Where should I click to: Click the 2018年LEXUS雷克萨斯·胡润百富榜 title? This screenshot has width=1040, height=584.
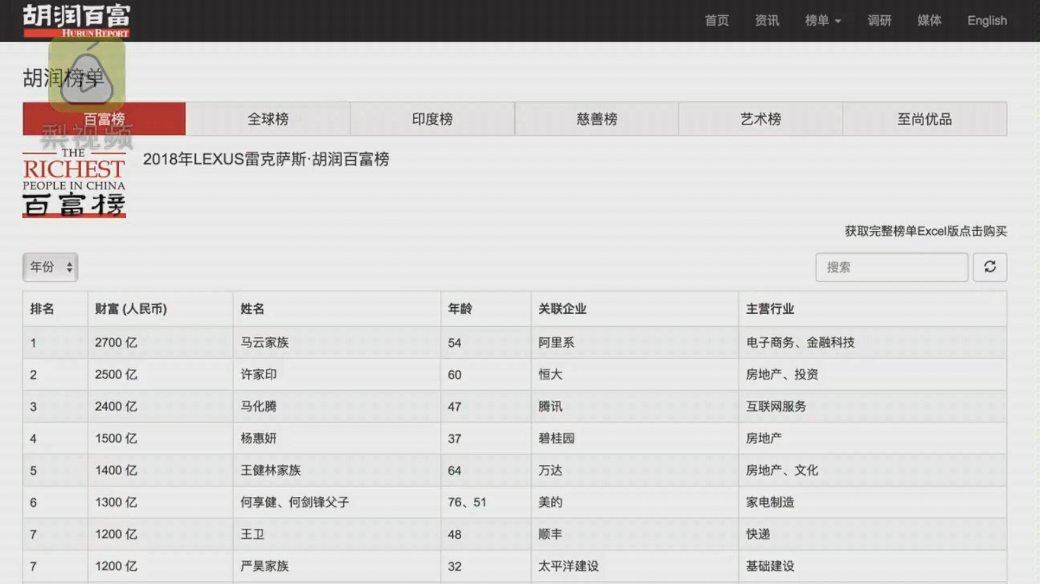click(266, 159)
